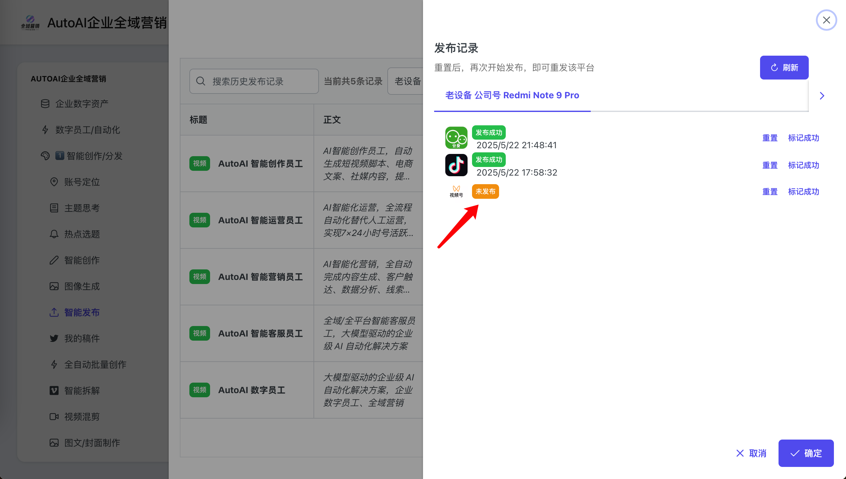Click the search magnifier icon
The width and height of the screenshot is (846, 479).
(x=201, y=81)
